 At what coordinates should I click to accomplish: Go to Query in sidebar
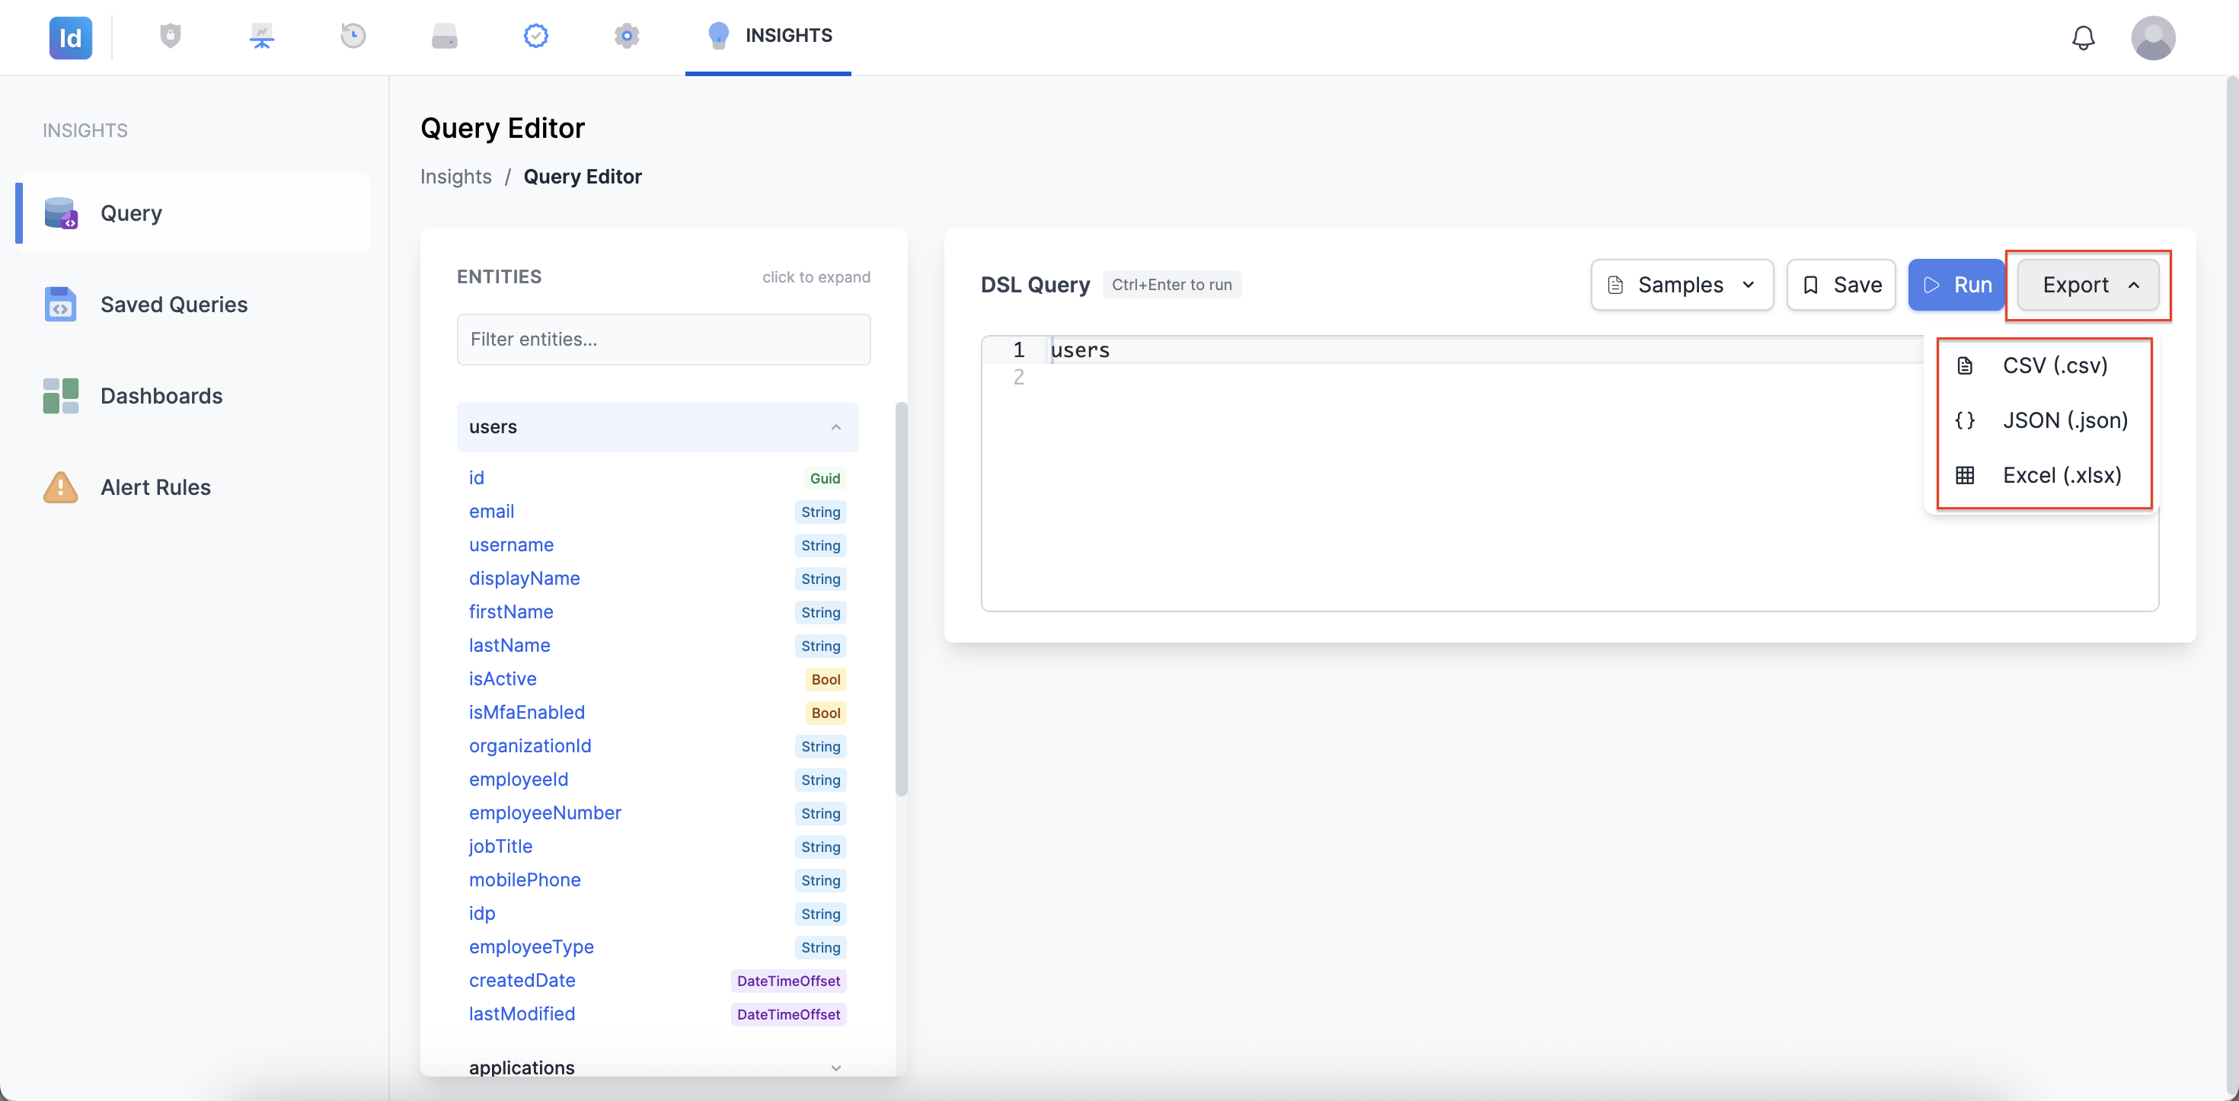[x=193, y=213]
